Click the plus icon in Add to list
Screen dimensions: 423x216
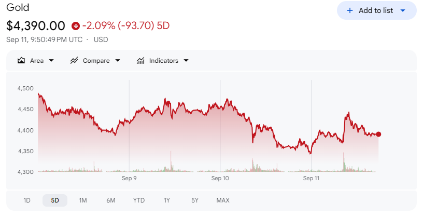[x=349, y=10]
